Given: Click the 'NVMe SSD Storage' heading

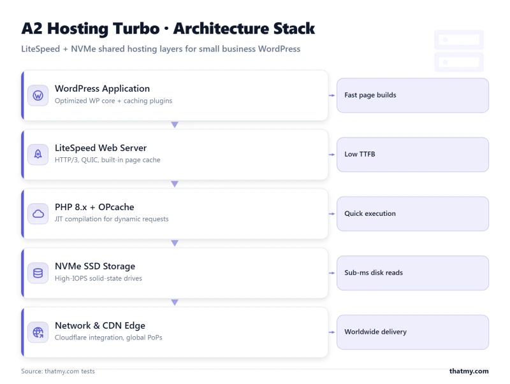Looking at the screenshot, I should [x=95, y=266].
